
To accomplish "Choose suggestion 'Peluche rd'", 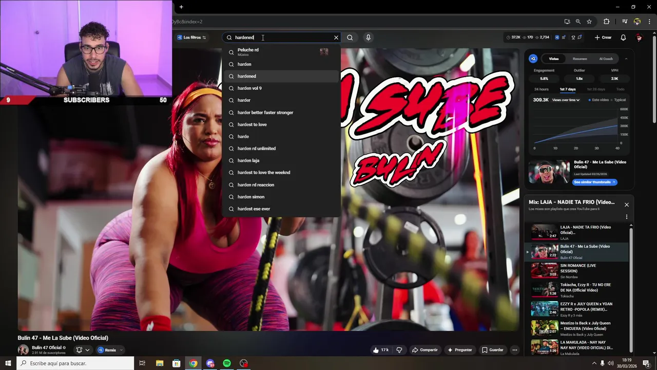I will pyautogui.click(x=281, y=52).
